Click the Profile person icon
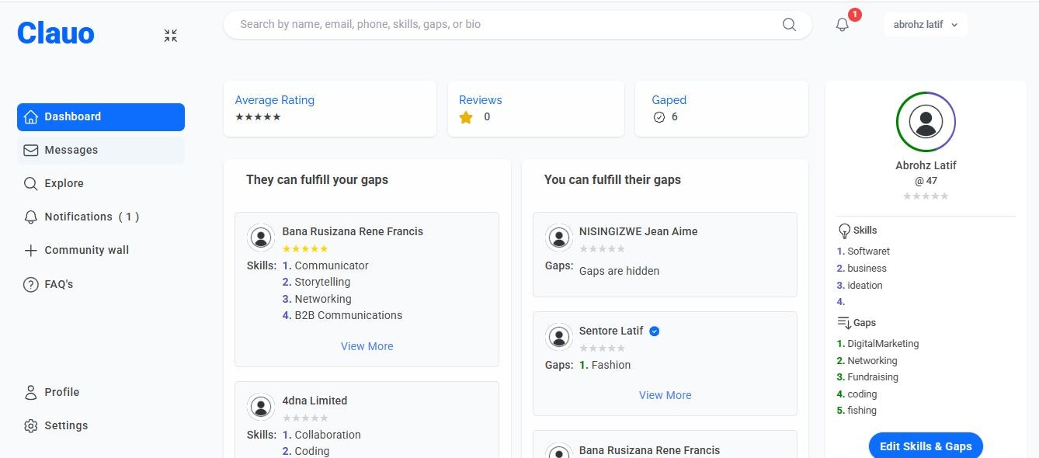 (x=31, y=393)
